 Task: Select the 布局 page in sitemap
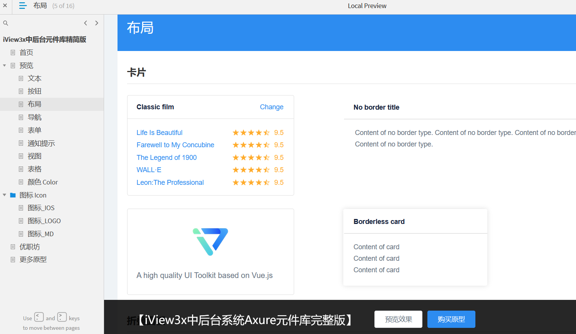click(35, 104)
